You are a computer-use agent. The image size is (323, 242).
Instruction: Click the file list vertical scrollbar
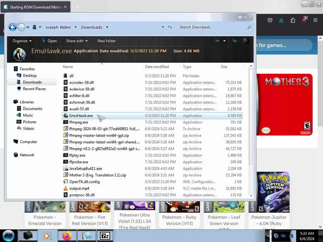[251, 116]
